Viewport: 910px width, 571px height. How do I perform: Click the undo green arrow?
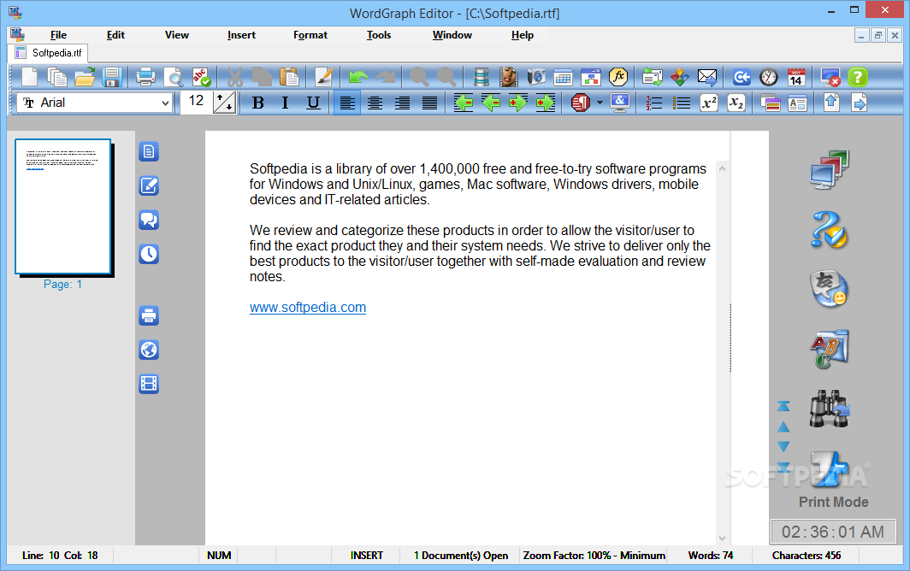[358, 77]
